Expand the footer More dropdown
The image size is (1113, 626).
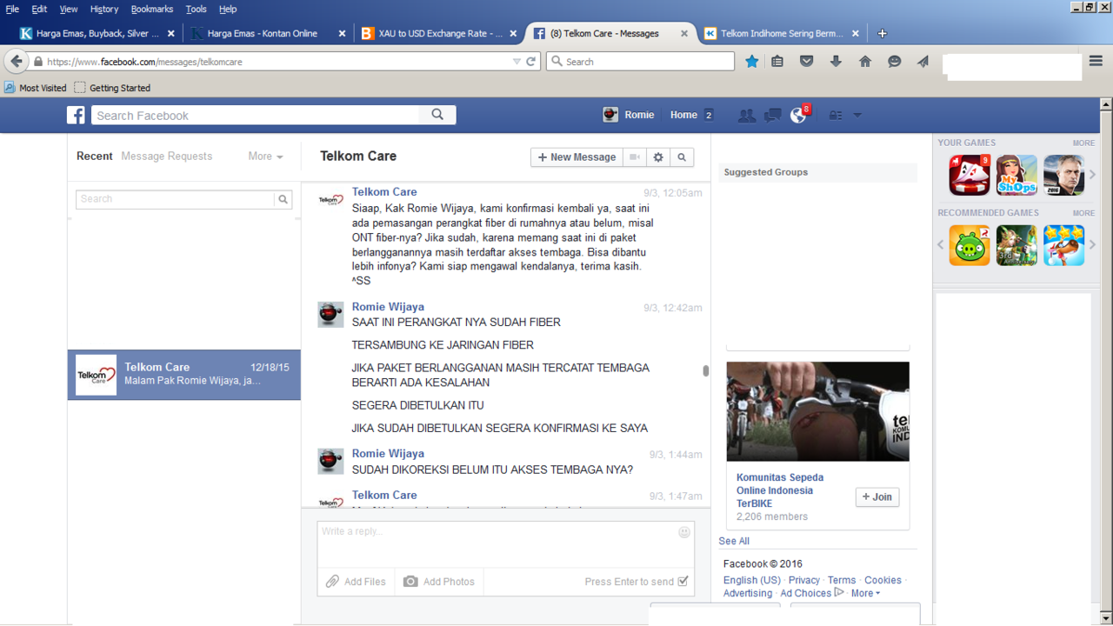click(865, 593)
